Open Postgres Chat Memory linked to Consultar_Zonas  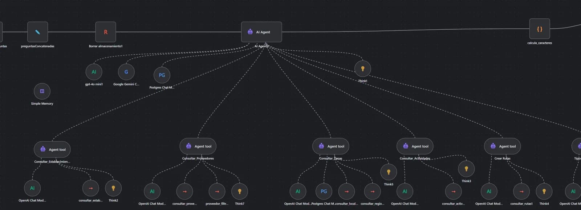coord(324,191)
